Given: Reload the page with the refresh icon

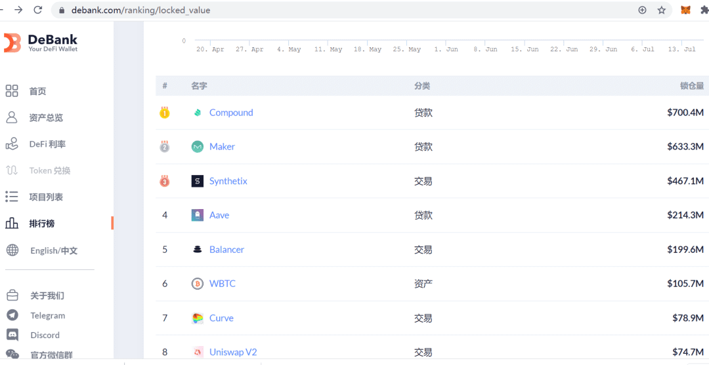Looking at the screenshot, I should [39, 10].
